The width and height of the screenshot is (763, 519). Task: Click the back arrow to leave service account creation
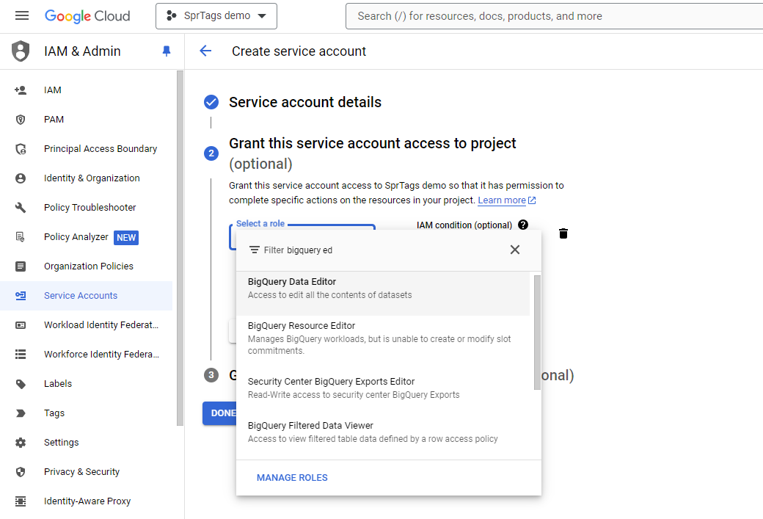click(x=205, y=51)
